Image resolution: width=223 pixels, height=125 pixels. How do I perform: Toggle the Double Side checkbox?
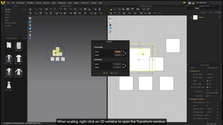point(207,96)
